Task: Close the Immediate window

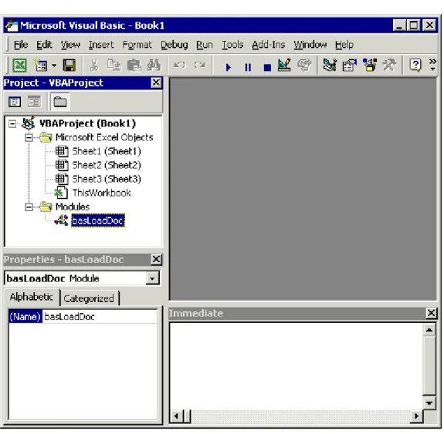Action: coord(431,313)
